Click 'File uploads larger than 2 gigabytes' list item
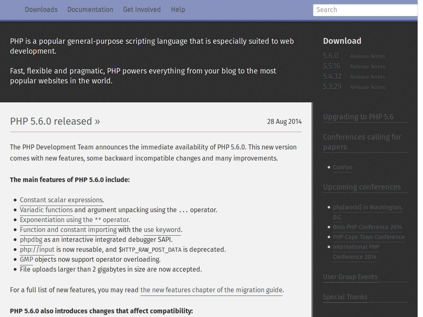Image resolution: width=423 pixels, height=317 pixels. point(111,270)
